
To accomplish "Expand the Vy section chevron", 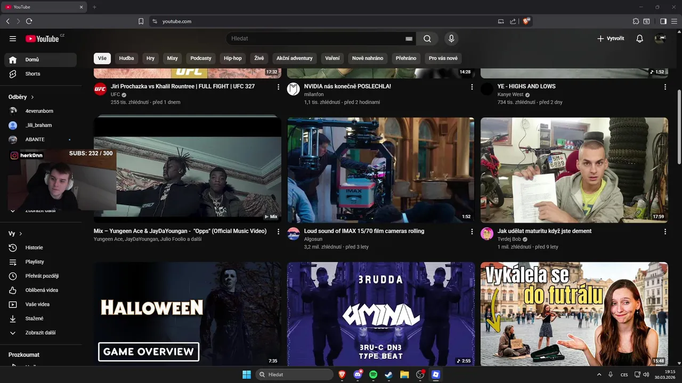I will tap(21, 234).
